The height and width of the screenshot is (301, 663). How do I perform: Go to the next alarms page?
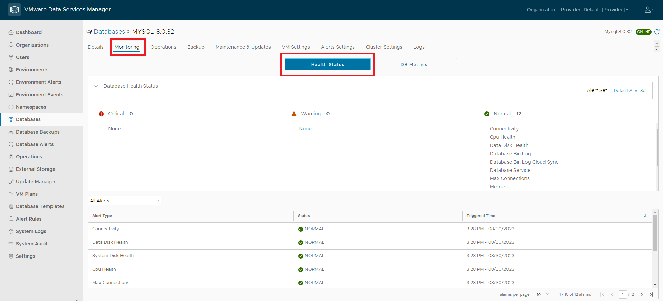click(642, 294)
